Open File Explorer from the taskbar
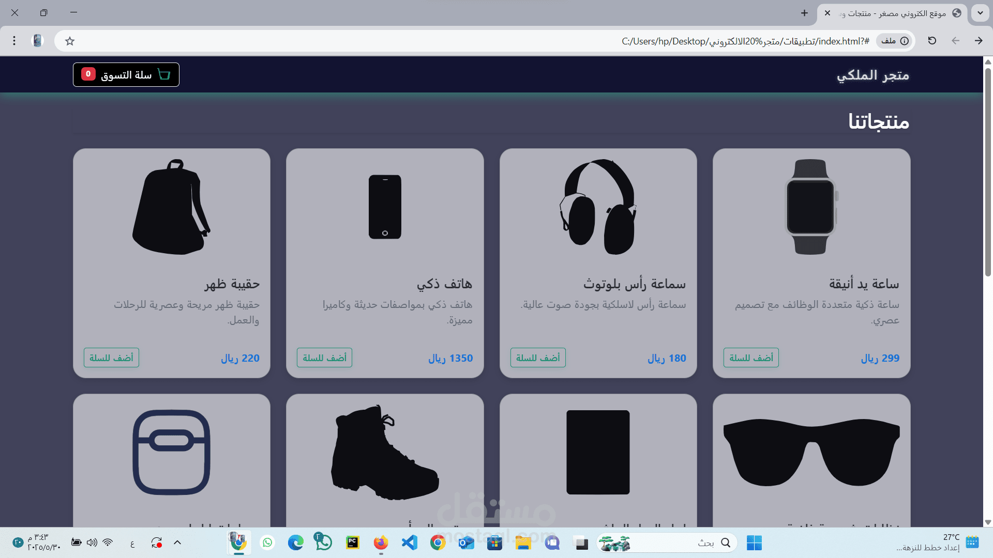Viewport: 993px width, 558px height. point(523,542)
